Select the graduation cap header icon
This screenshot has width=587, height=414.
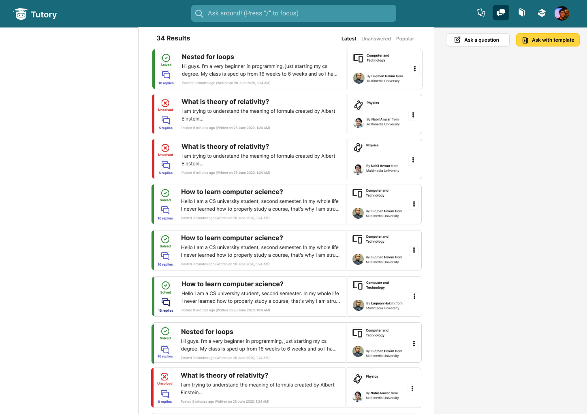point(542,13)
